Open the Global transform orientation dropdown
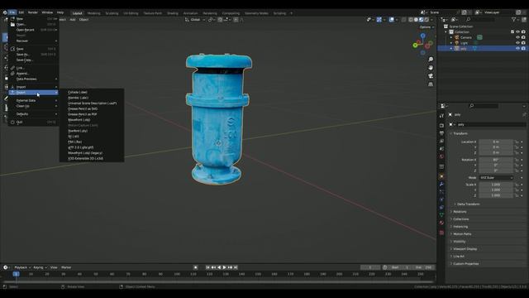 coord(195,20)
